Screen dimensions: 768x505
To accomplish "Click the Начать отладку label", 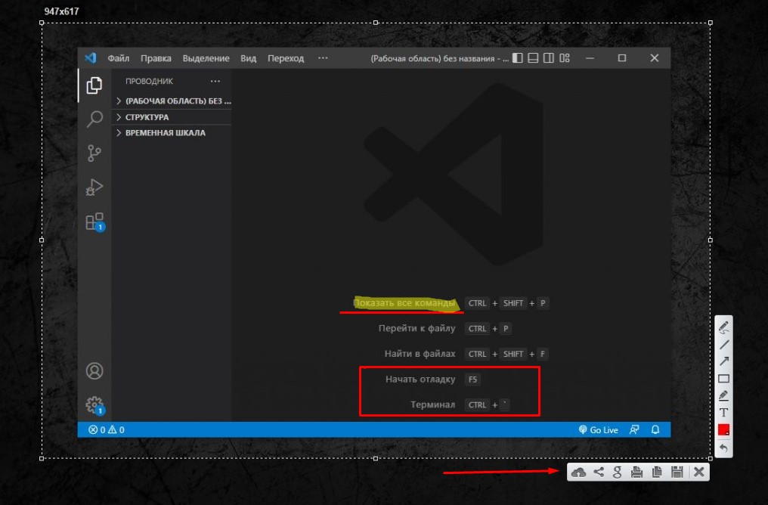I will pyautogui.click(x=420, y=379).
